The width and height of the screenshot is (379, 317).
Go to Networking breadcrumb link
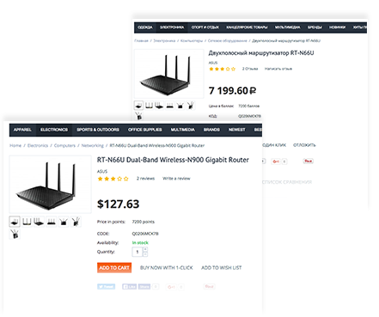click(93, 145)
